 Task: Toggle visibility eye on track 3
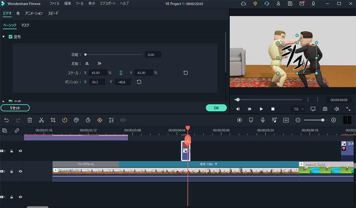coord(20,151)
